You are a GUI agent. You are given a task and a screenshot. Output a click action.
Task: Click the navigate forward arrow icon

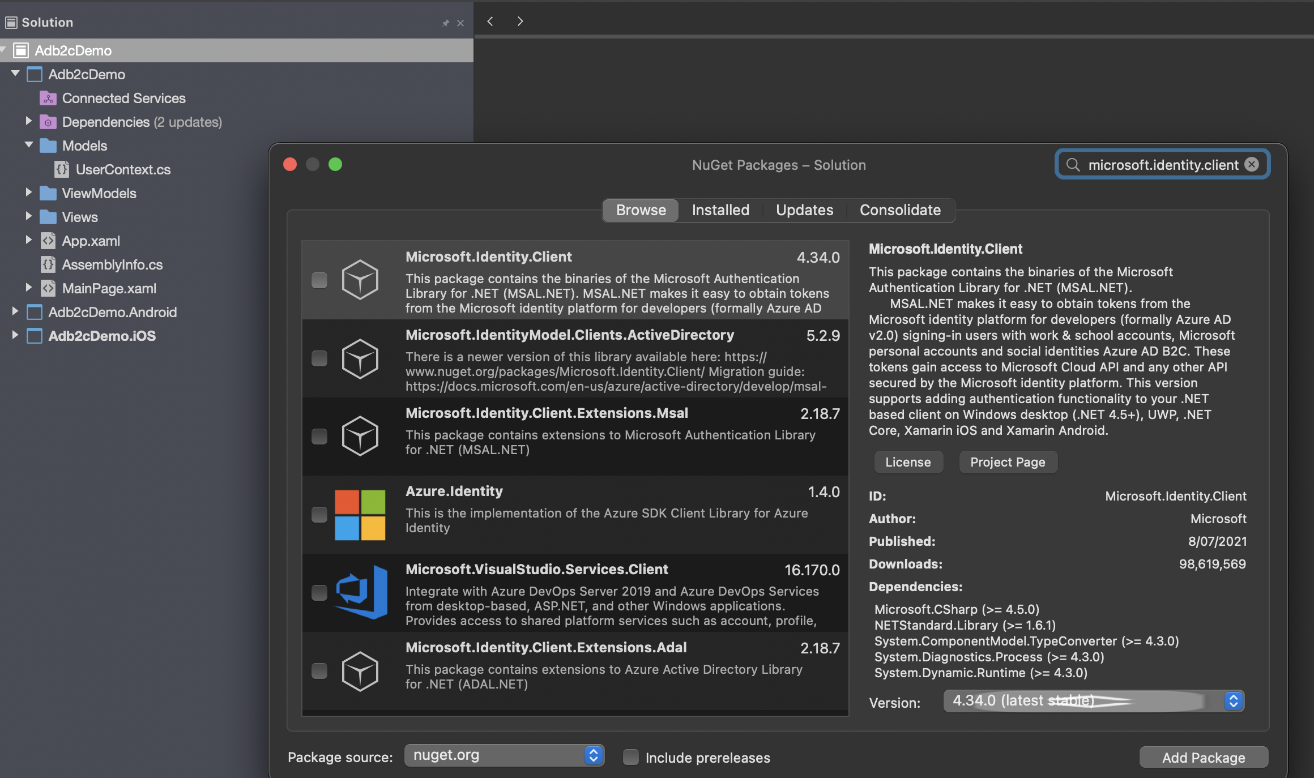[x=520, y=22]
